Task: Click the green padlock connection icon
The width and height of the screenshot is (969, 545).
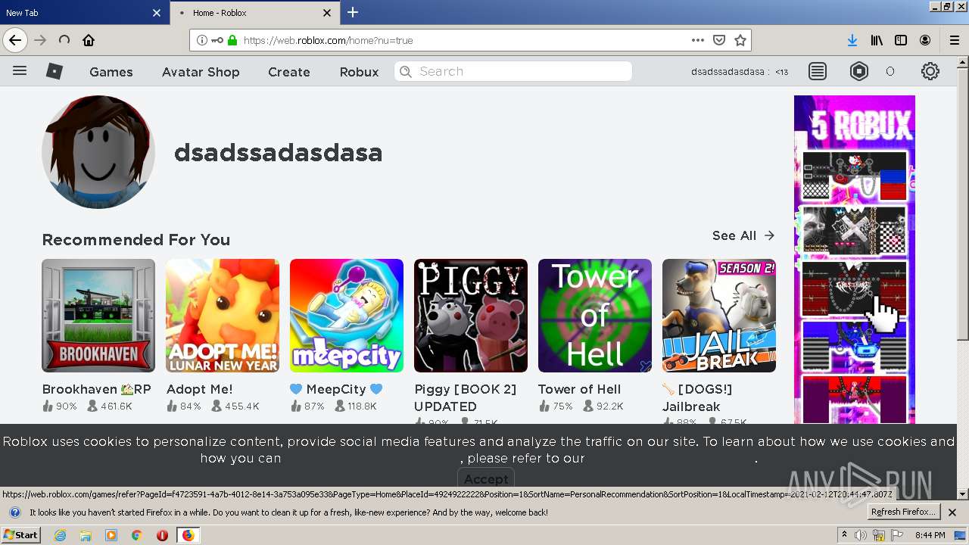Action: (232, 40)
